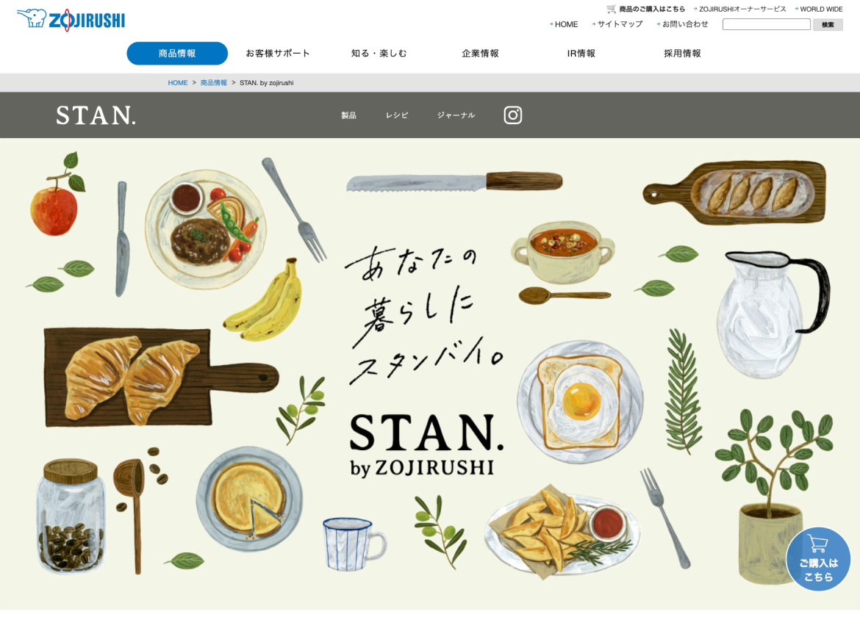
Task: Open the 商品情報 navigation tab
Action: point(177,53)
